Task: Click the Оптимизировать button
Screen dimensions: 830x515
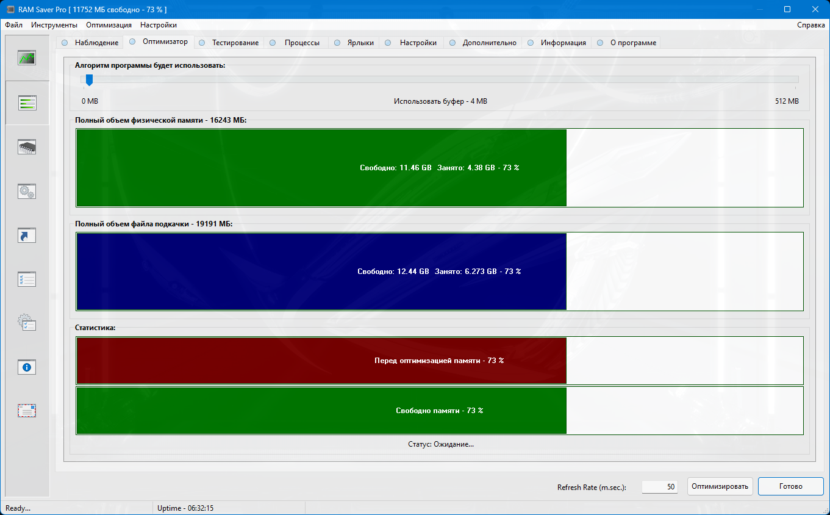Action: pos(720,486)
